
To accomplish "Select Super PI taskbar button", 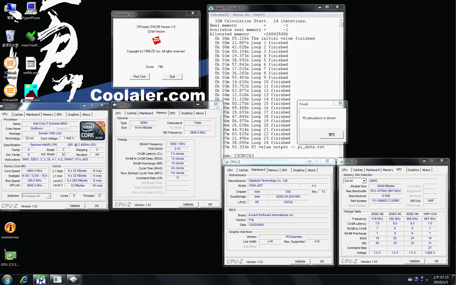I will (41, 280).
